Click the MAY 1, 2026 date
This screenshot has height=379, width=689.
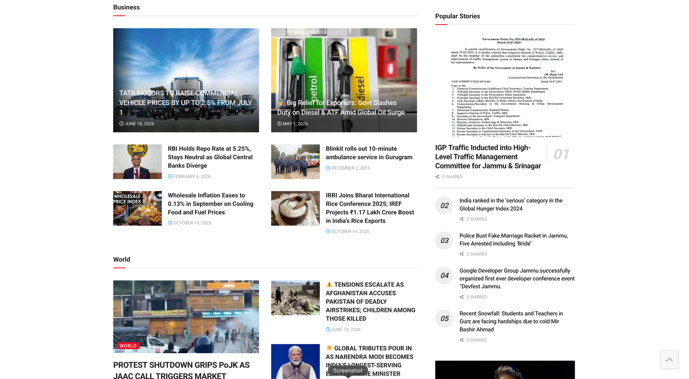click(x=295, y=124)
